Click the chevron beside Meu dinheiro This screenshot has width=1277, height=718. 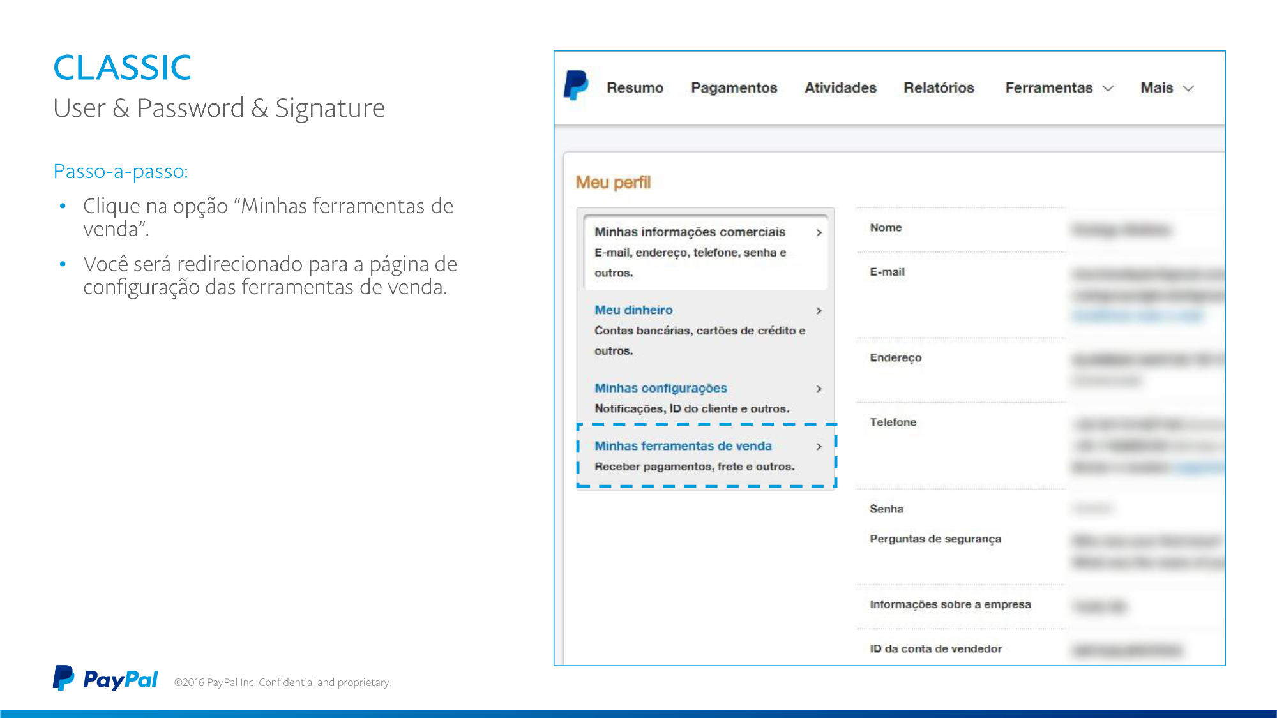(x=819, y=311)
